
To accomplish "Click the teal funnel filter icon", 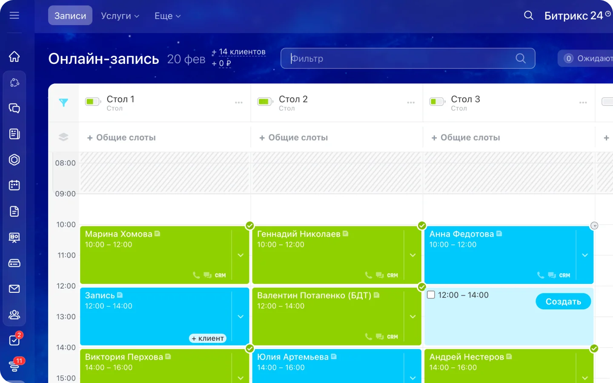I will click(x=63, y=103).
